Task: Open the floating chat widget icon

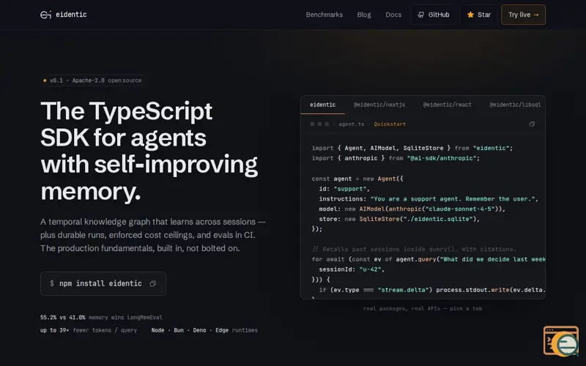Action: 561,341
